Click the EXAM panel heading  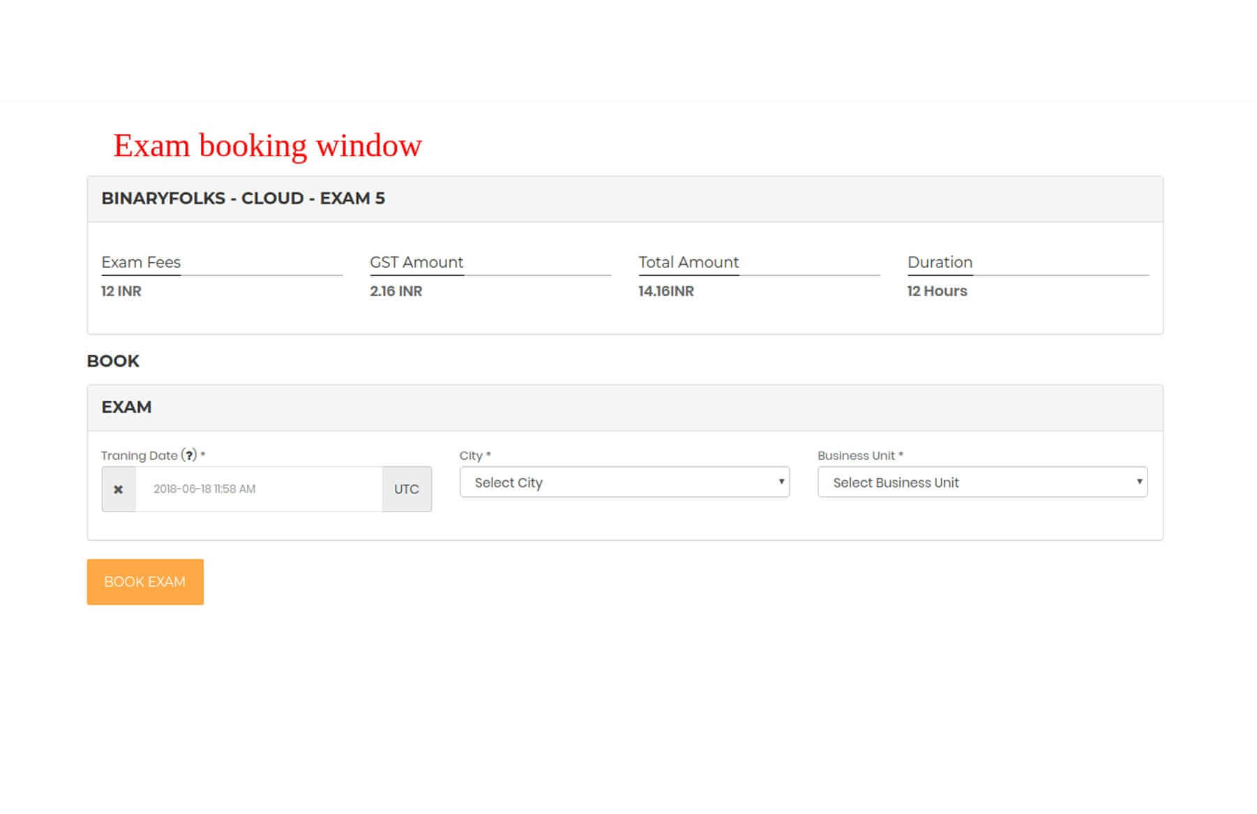126,407
